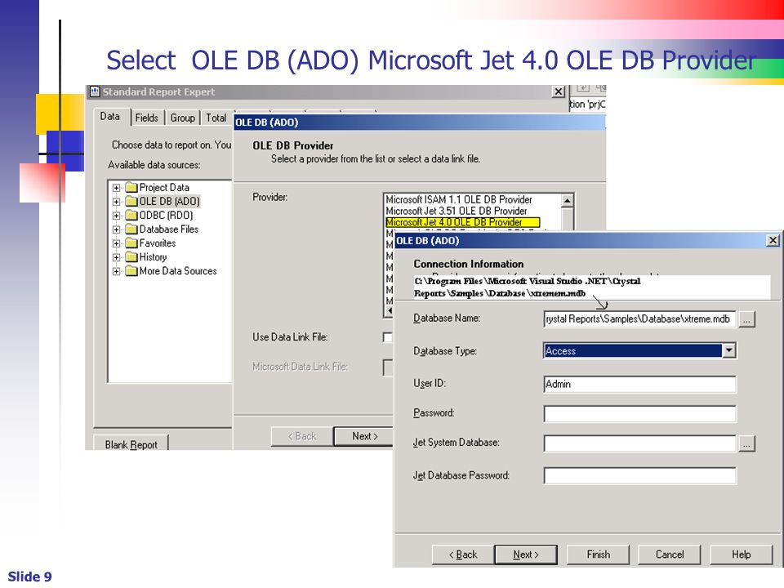Open the Total tab

pos(216,118)
